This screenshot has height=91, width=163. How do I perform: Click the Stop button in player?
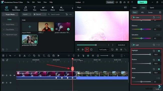(91, 49)
